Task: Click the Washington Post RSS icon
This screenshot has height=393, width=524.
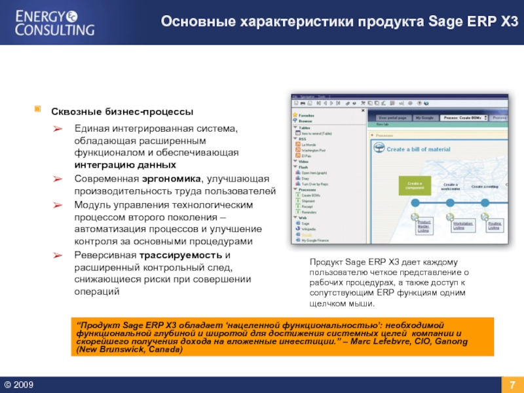Action: pos(298,150)
